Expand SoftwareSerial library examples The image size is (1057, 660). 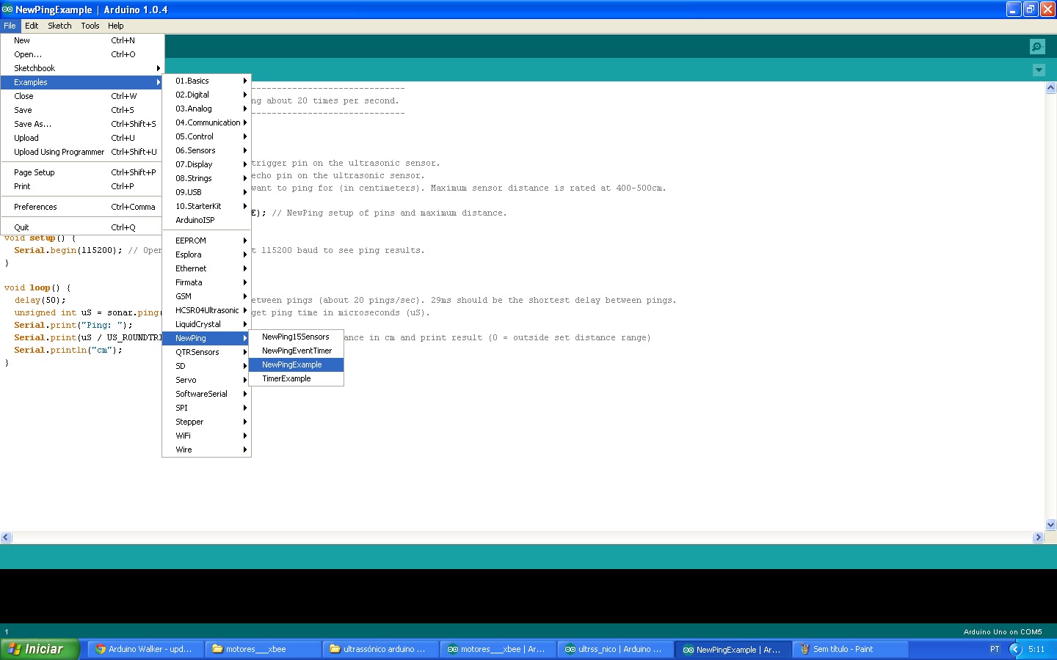click(206, 394)
